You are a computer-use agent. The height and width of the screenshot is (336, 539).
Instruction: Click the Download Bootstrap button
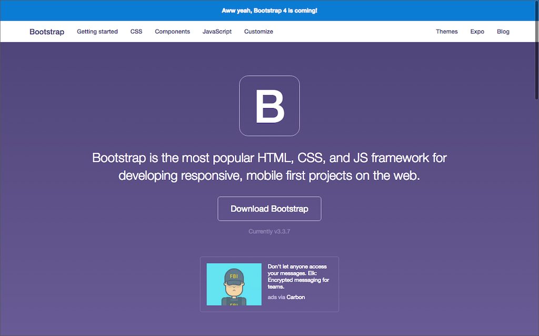point(269,209)
